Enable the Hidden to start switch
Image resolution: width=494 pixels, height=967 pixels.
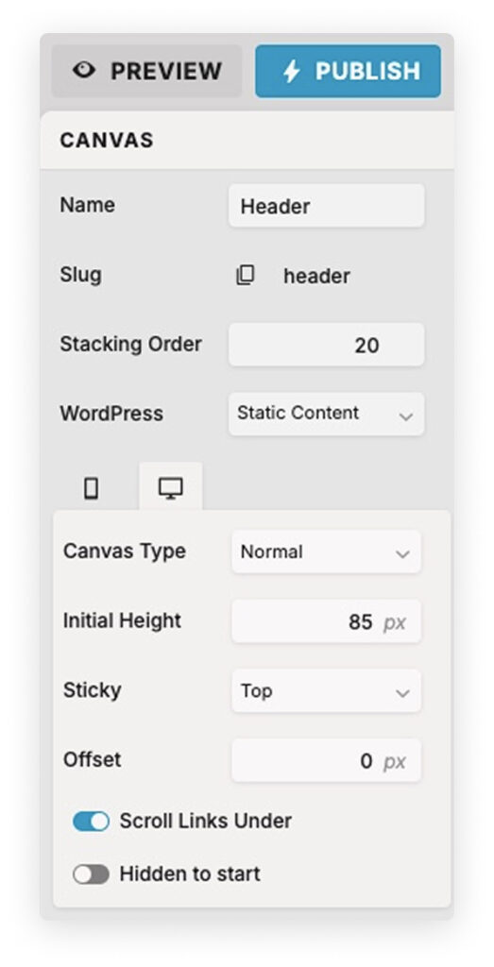(x=92, y=874)
